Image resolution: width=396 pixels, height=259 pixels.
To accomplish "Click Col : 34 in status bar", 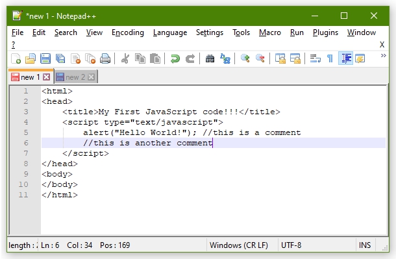I will click(x=80, y=245).
